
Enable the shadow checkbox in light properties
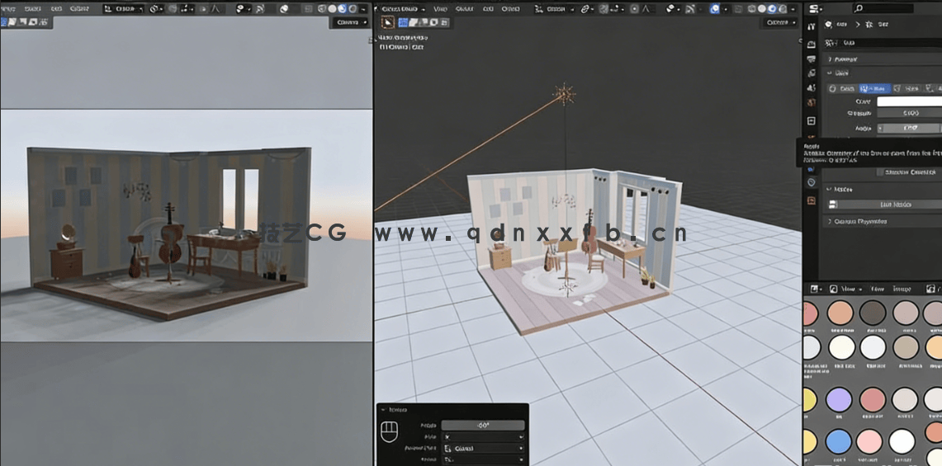(x=880, y=172)
